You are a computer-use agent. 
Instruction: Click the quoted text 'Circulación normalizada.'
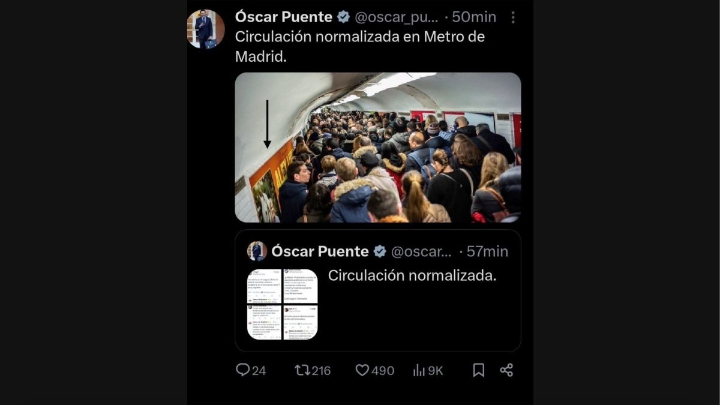point(412,275)
